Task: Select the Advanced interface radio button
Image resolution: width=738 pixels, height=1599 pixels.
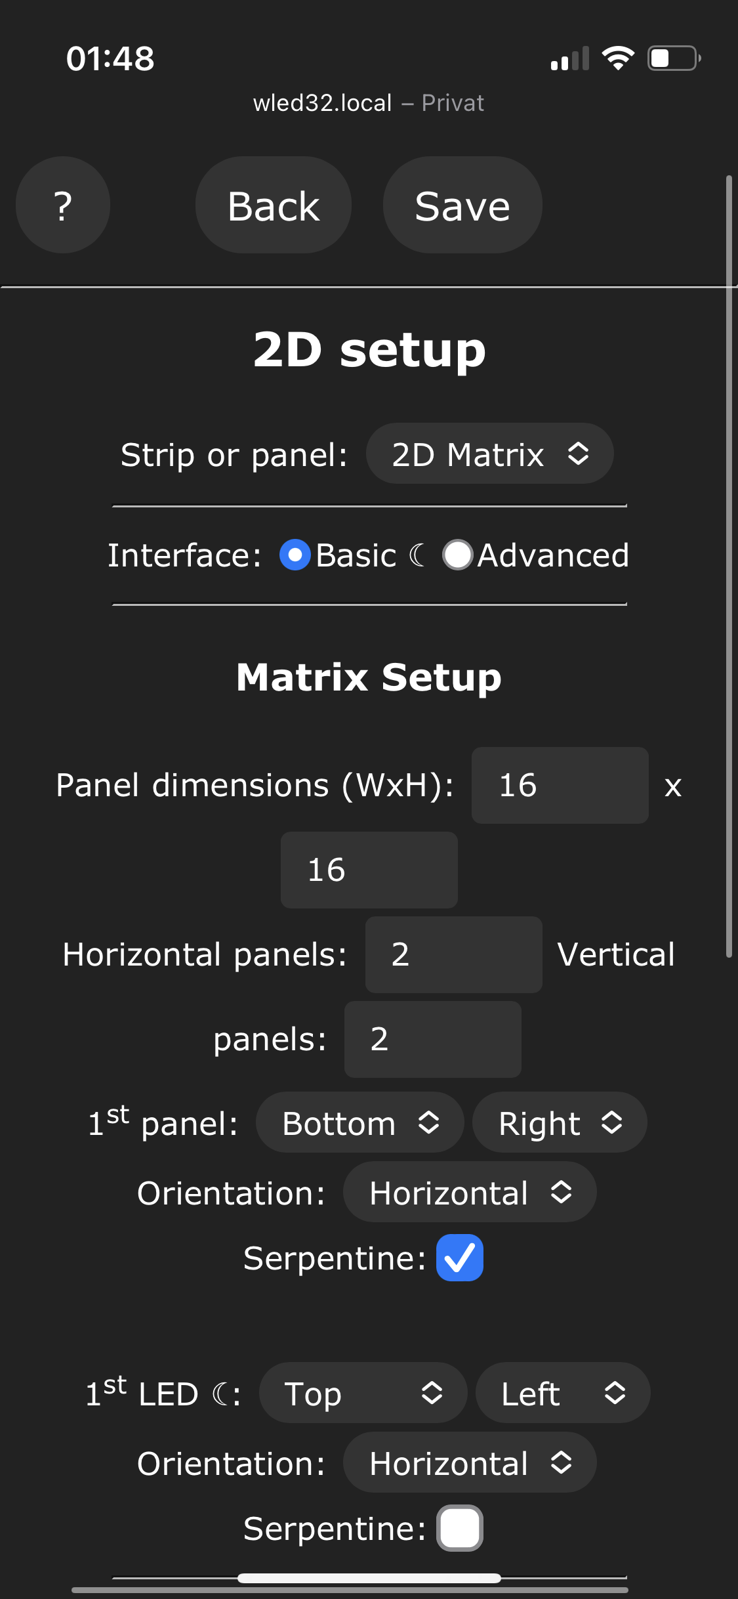Action: [458, 555]
